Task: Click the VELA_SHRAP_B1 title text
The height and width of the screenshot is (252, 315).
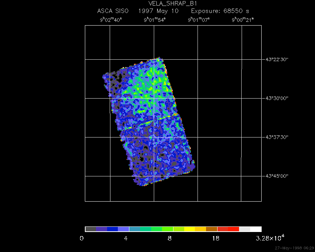Action: pyautogui.click(x=173, y=3)
